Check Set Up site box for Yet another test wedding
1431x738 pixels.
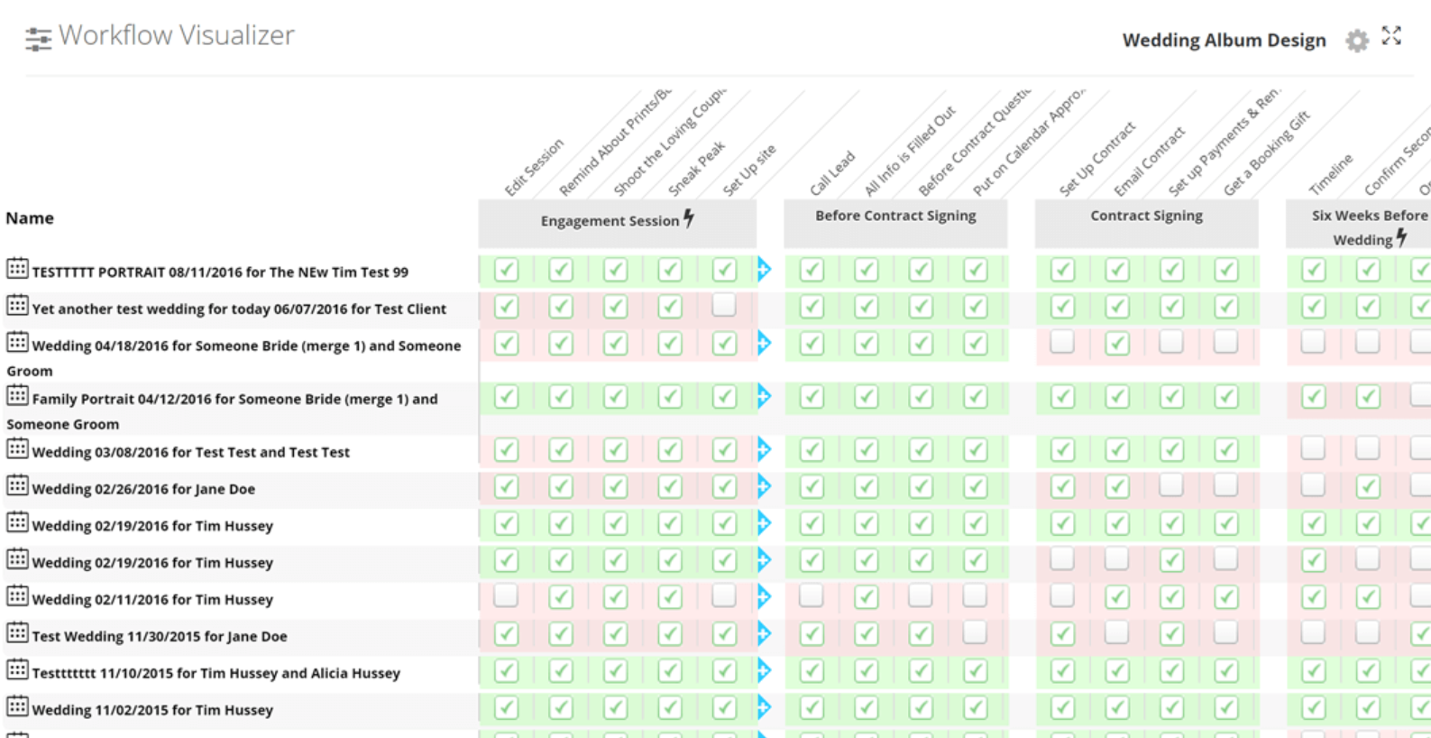pos(723,306)
